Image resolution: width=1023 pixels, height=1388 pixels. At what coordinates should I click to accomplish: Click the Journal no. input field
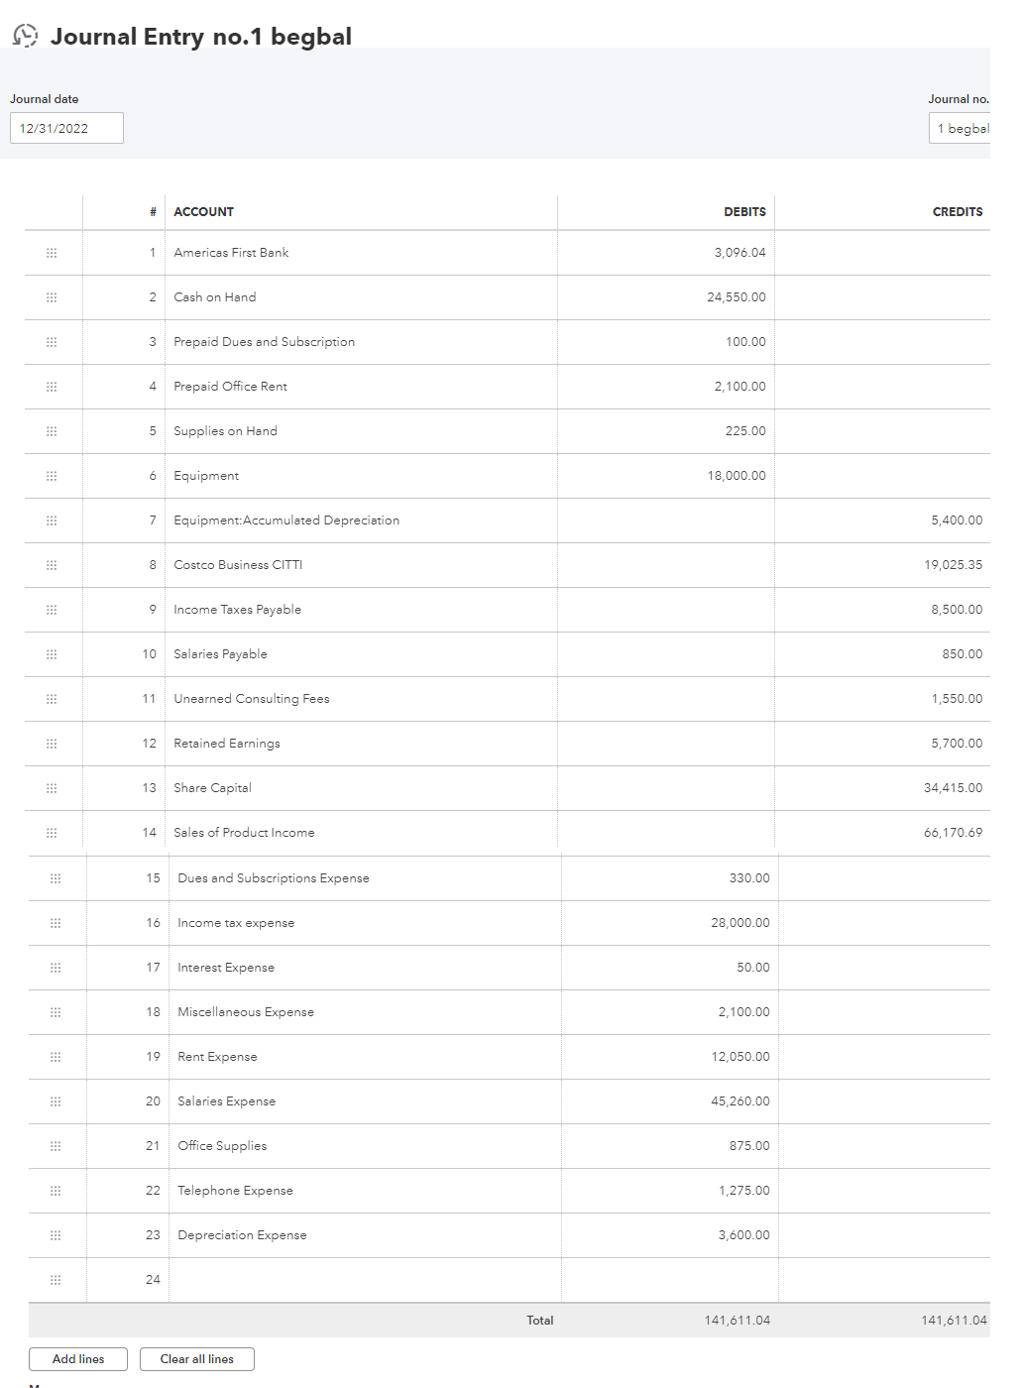[x=961, y=128]
